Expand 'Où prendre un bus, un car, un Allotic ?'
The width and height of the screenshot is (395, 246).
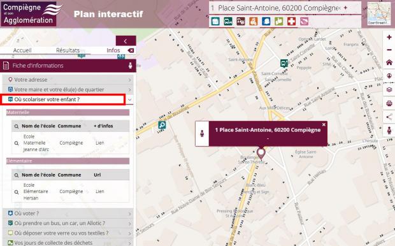pyautogui.click(x=68, y=223)
